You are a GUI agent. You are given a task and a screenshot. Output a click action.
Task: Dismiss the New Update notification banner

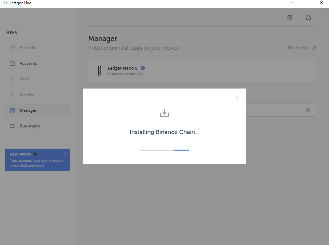coord(66,153)
